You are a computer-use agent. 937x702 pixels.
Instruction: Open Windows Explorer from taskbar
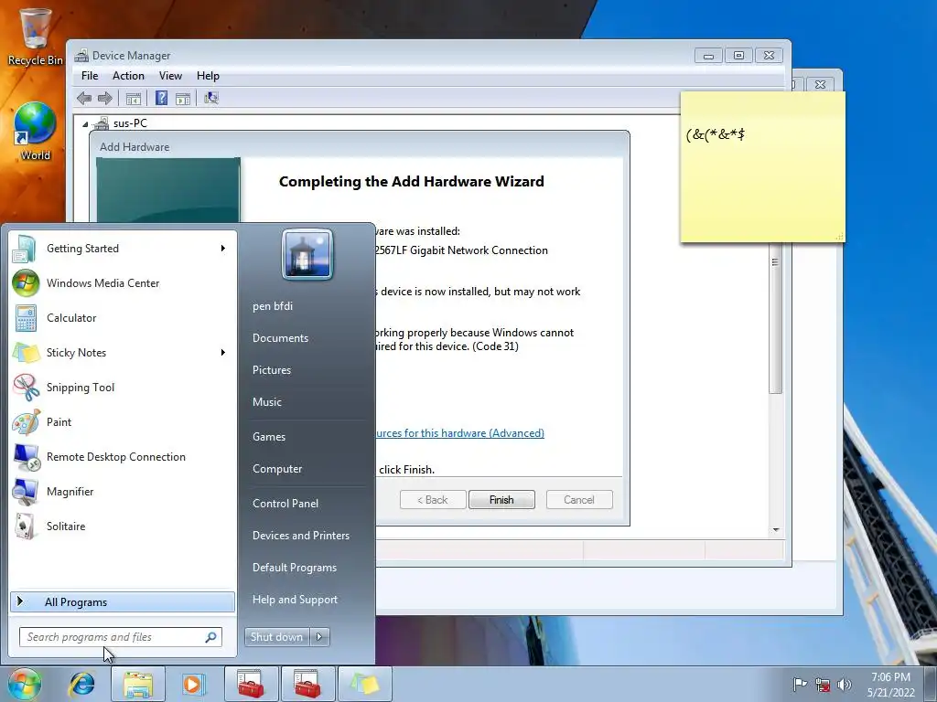coord(138,684)
